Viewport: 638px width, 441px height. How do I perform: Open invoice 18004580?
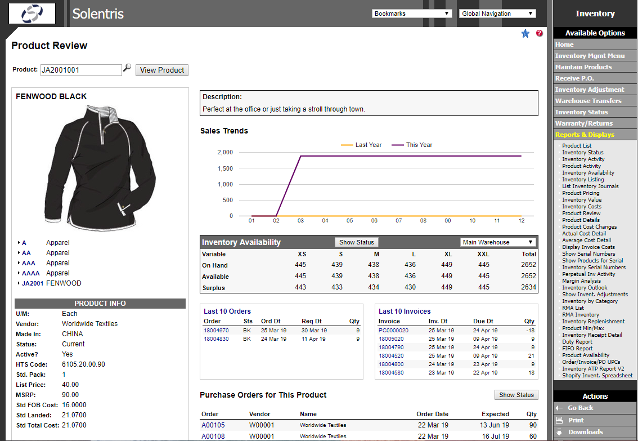tap(391, 373)
